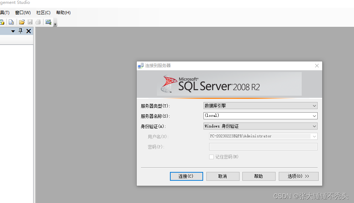Open file using the folder toolbar icon
354x203 pixels.
22,22
